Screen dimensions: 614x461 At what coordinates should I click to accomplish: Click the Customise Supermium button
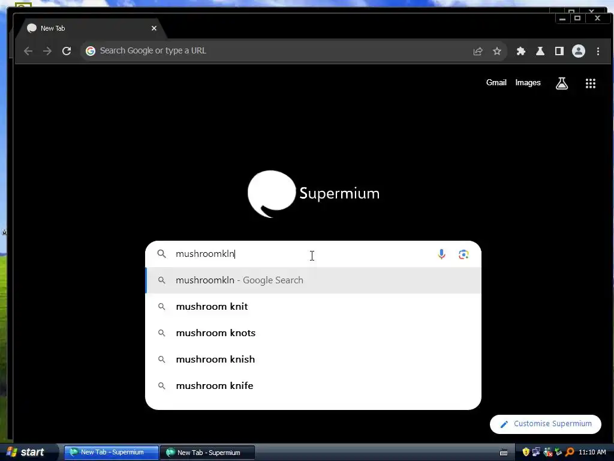point(546,424)
